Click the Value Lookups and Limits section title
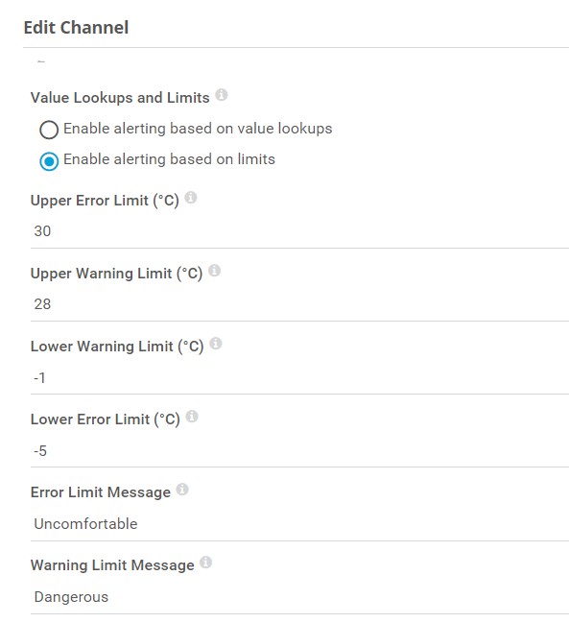Screen dimensions: 569x623 click(120, 98)
